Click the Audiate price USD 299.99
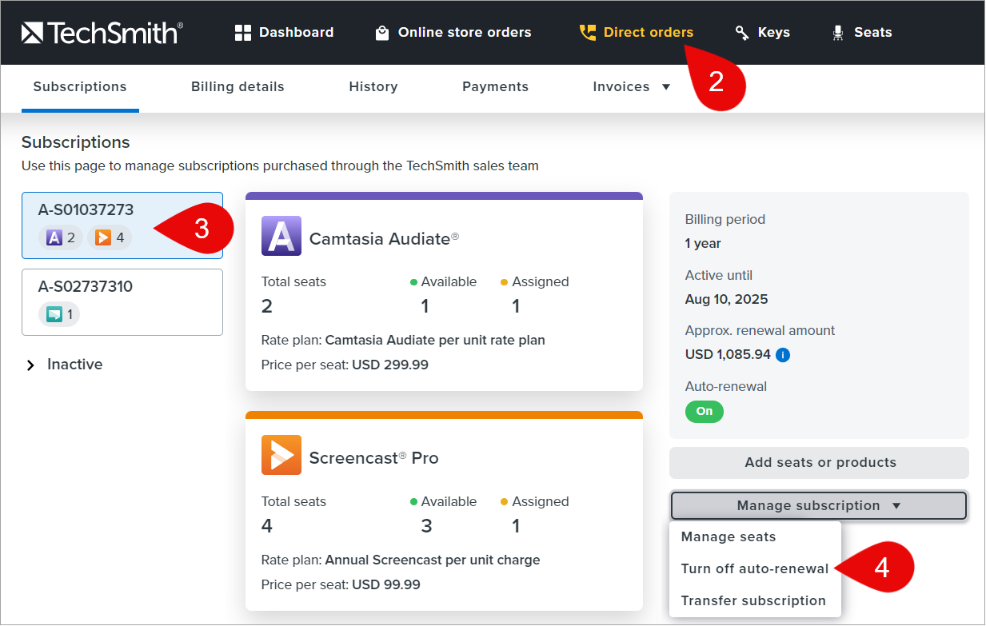This screenshot has height=626, width=986. tap(390, 365)
